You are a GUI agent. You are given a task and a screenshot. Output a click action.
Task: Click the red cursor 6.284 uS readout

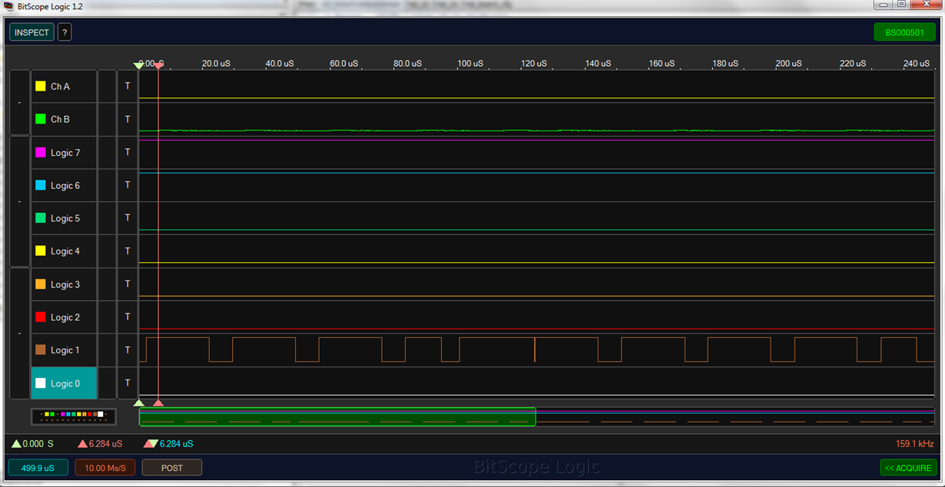pyautogui.click(x=101, y=444)
